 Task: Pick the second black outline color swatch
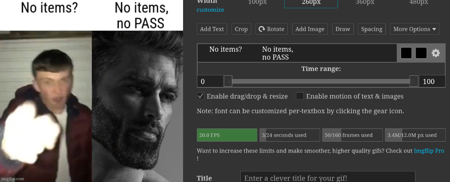tap(421, 53)
